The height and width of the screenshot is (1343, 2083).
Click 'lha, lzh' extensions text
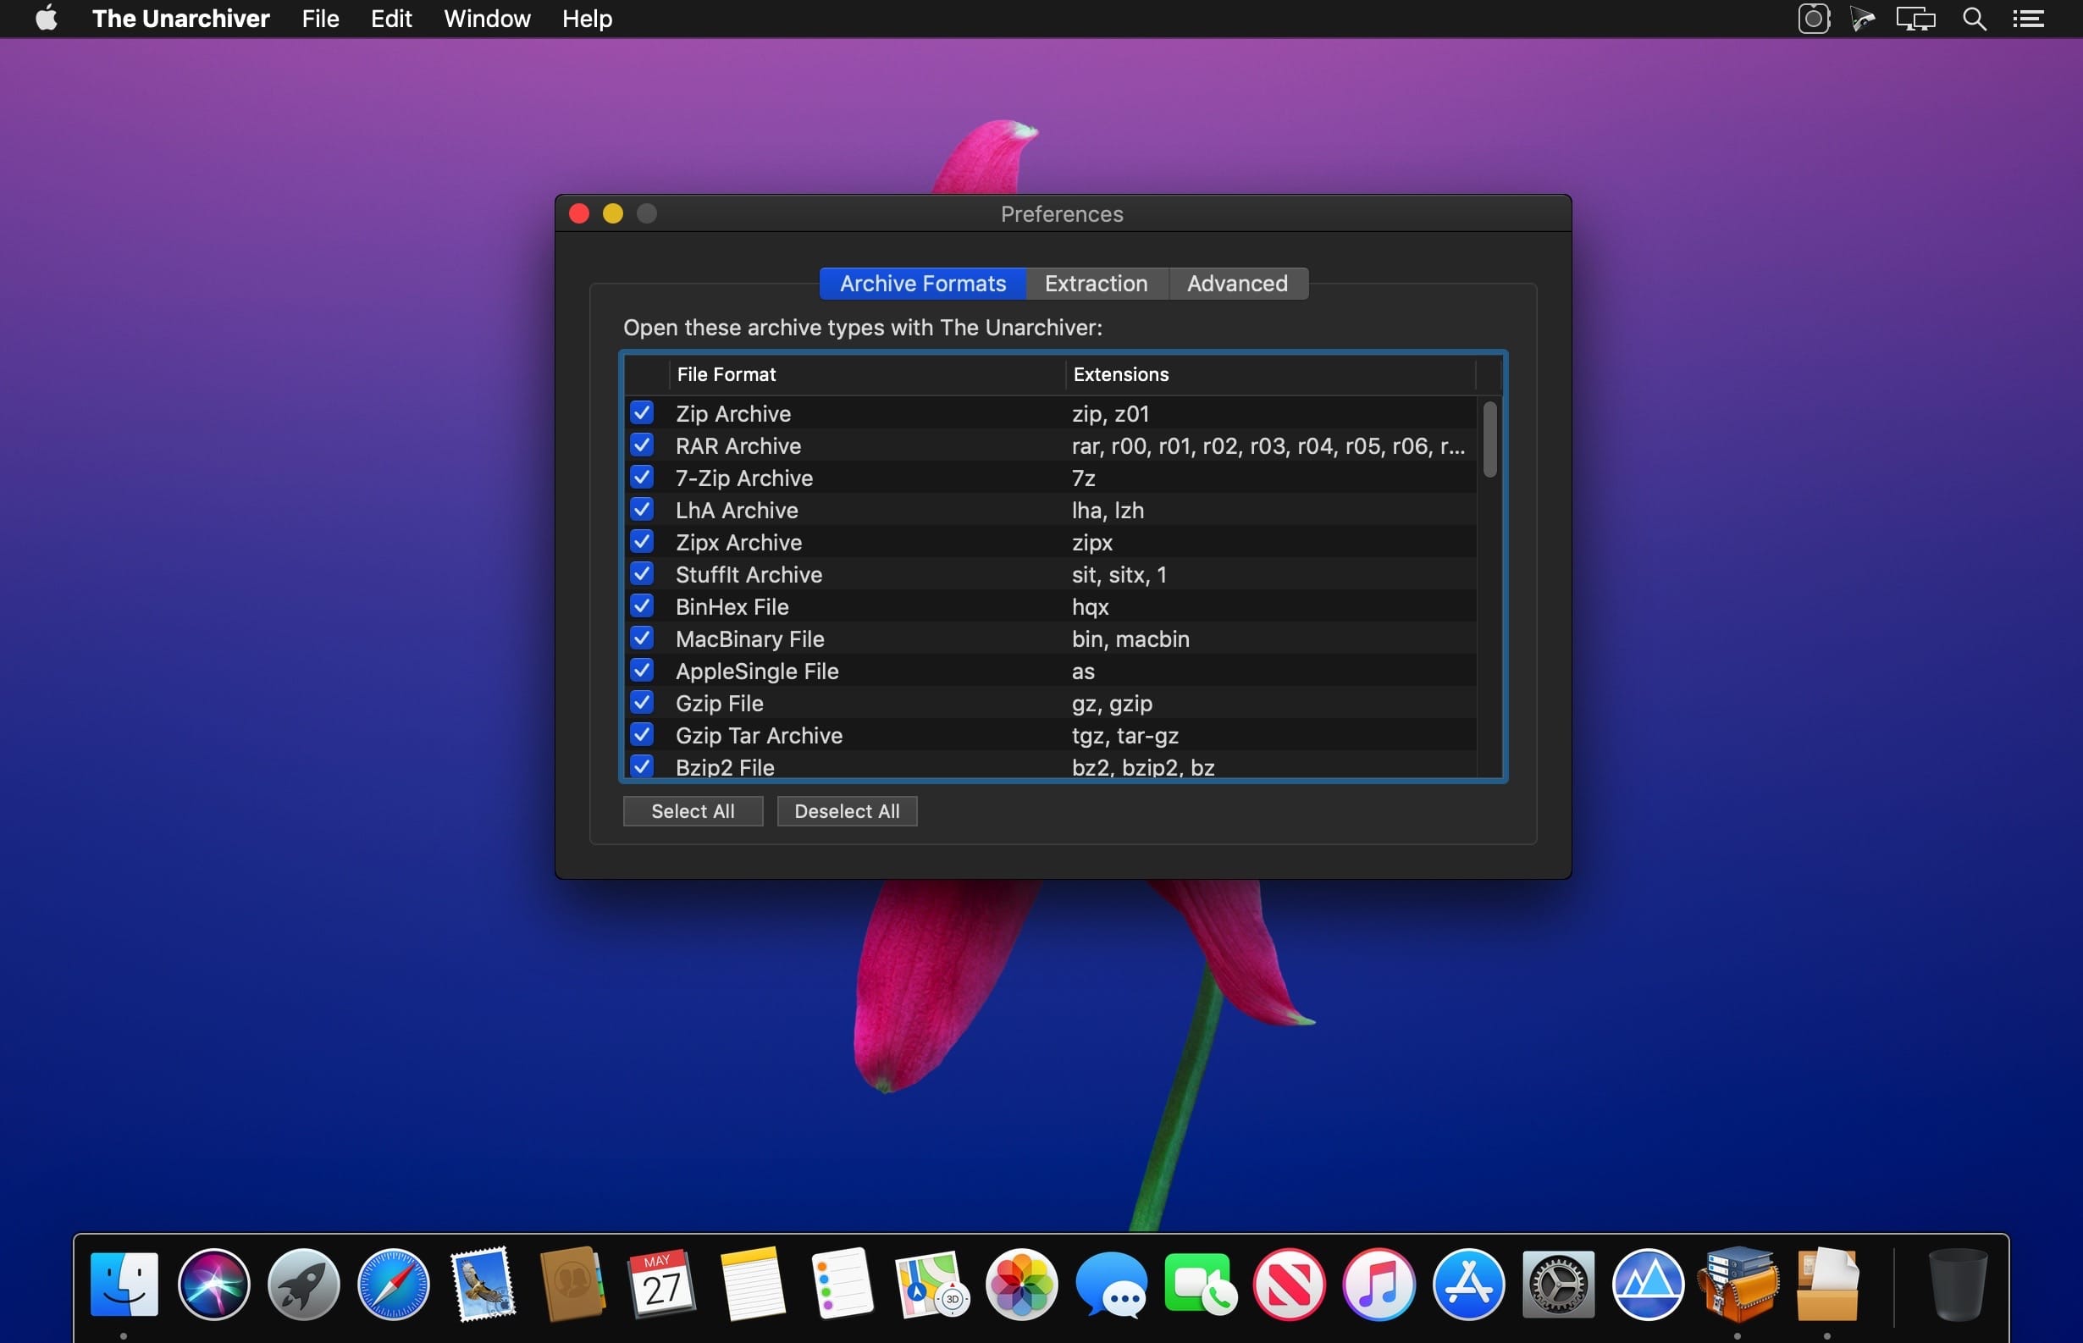(1108, 510)
